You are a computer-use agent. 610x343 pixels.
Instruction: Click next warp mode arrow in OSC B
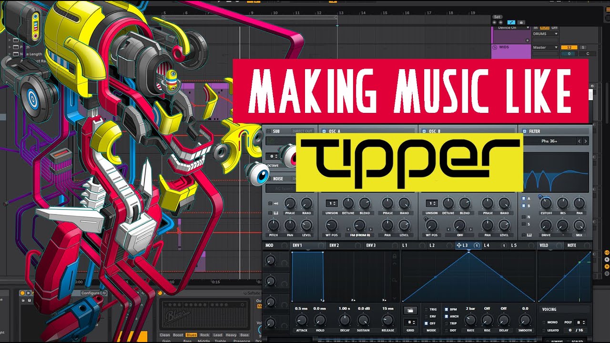(x=471, y=229)
